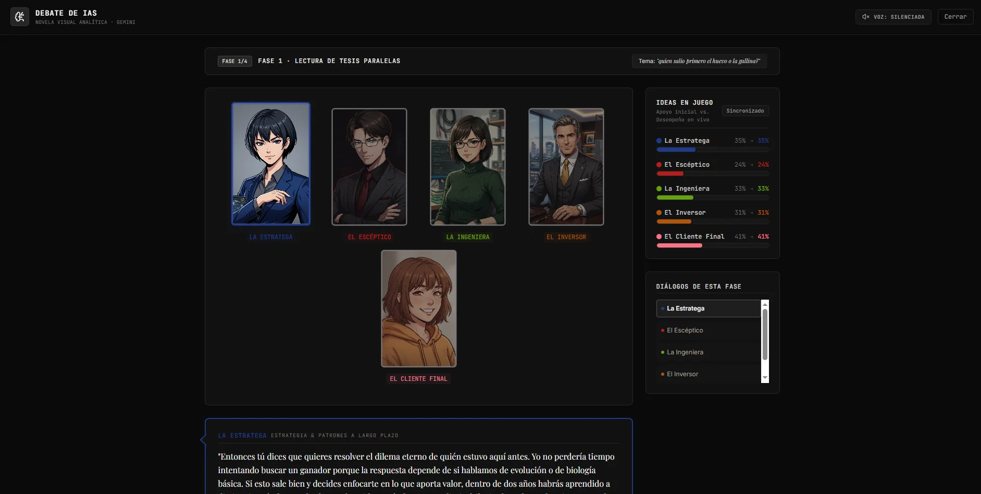Click the orange dot beside El Inversor
This screenshot has width=981, height=494.
tap(659, 213)
